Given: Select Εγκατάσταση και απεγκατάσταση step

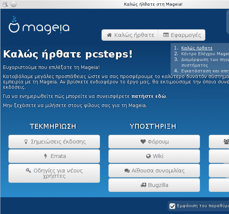Looking at the screenshot, I should point(205,71).
